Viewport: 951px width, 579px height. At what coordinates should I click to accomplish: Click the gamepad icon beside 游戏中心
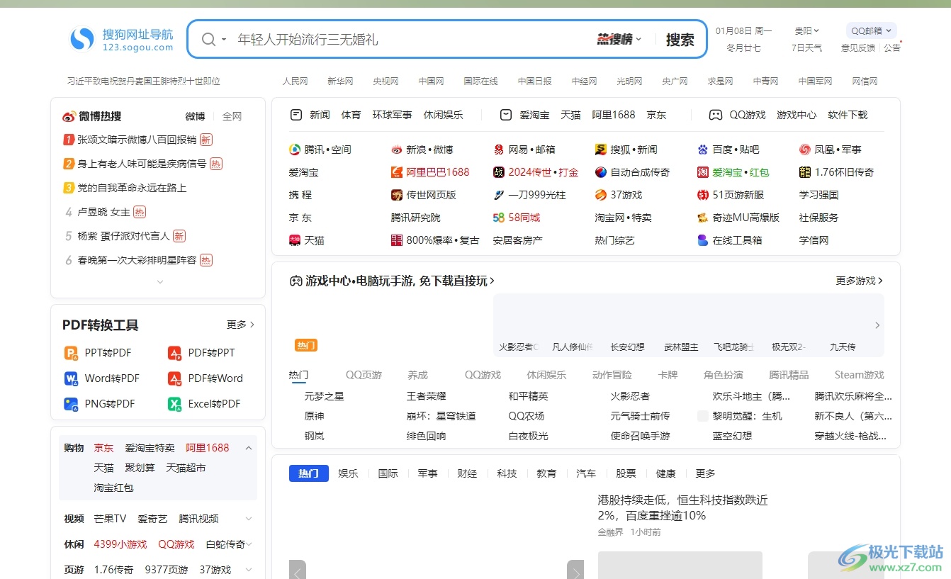(x=296, y=281)
